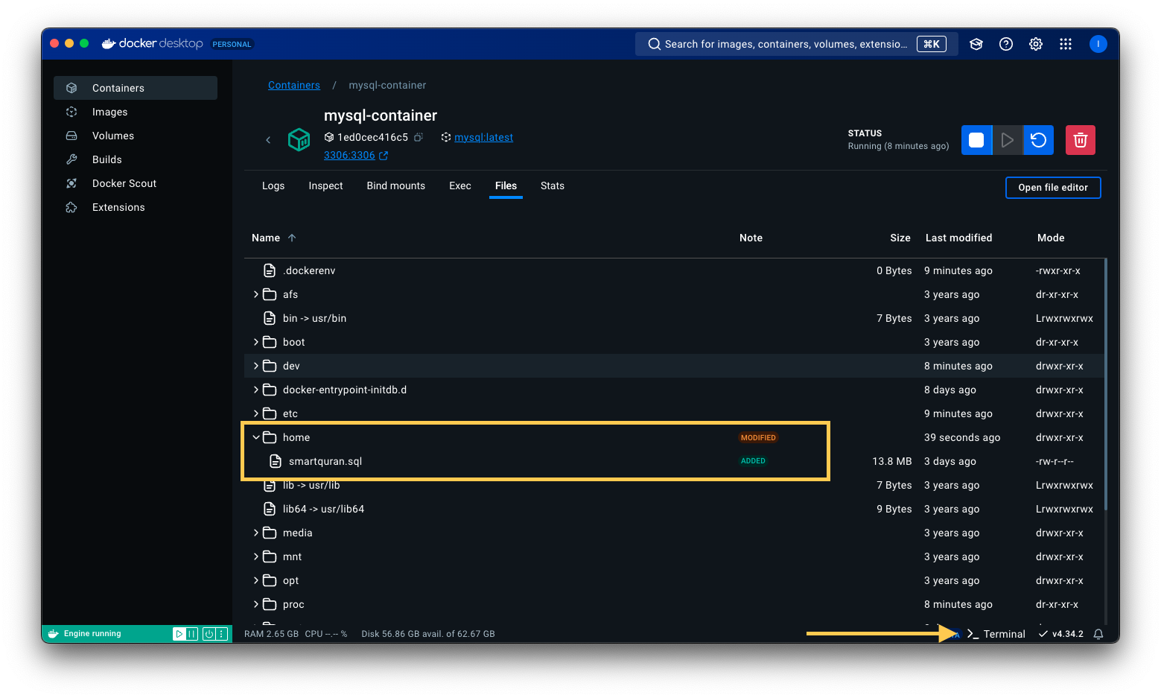The height and width of the screenshot is (698, 1161).
Task: Sort files by Name using the arrow
Action: pos(292,238)
